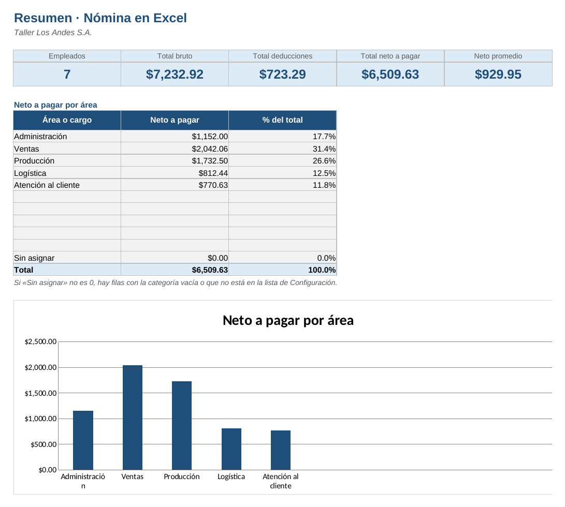Click the $2,000.00 axis label
Viewport: 565px width, 507px height.
(x=41, y=367)
